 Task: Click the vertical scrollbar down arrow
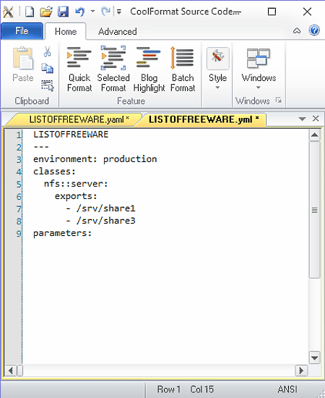314,358
